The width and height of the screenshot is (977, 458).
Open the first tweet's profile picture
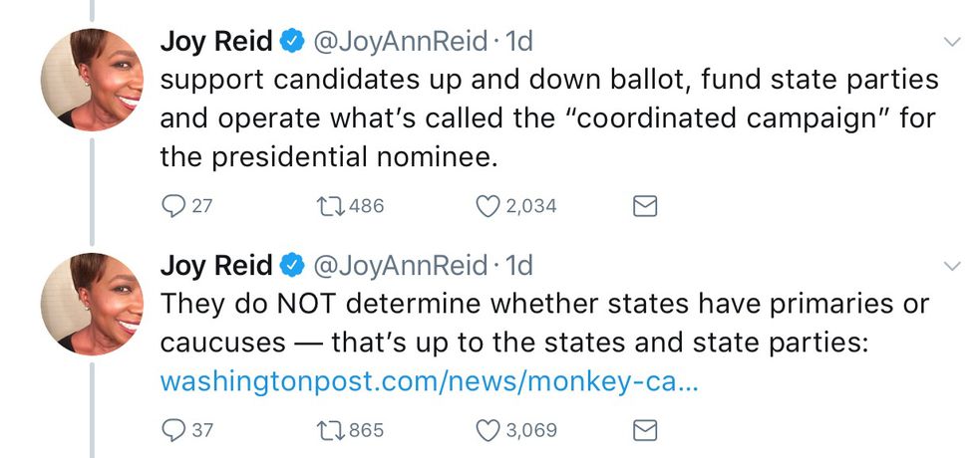click(x=92, y=80)
